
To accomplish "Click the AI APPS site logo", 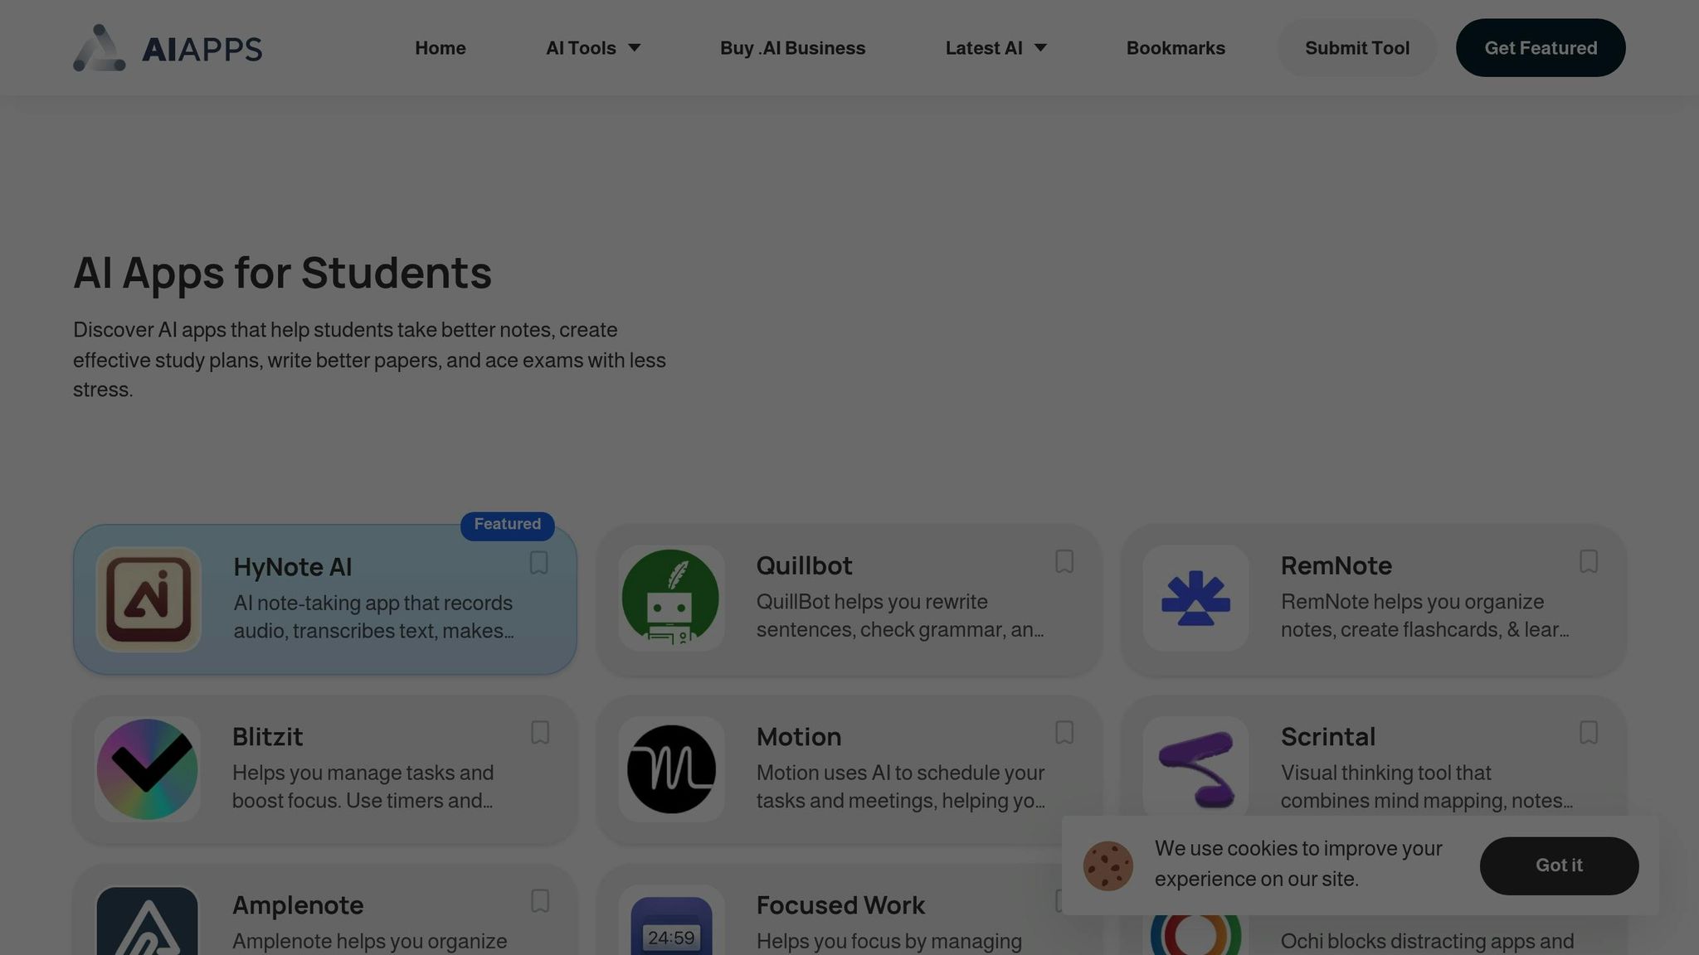I will coord(168,48).
